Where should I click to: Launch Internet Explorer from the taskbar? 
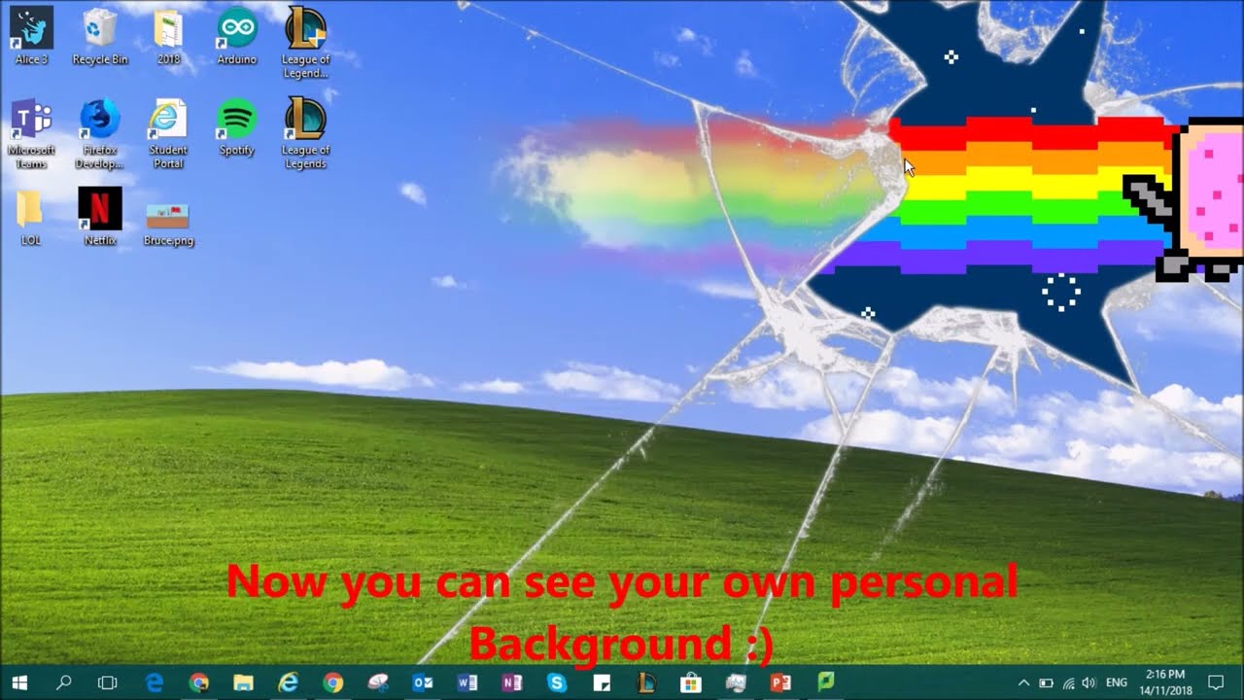[289, 682]
